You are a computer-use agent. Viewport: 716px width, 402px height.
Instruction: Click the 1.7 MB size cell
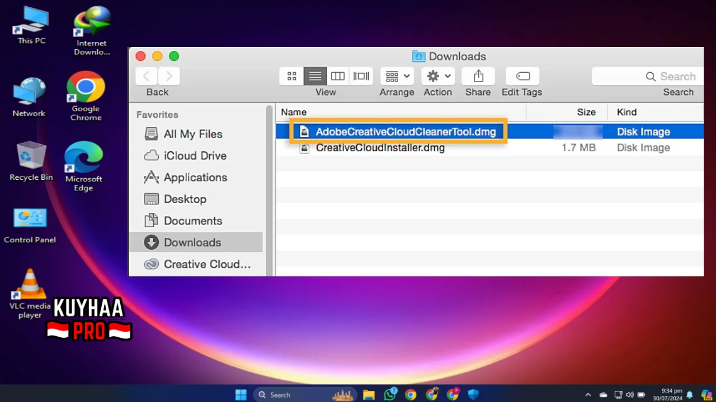tap(579, 148)
